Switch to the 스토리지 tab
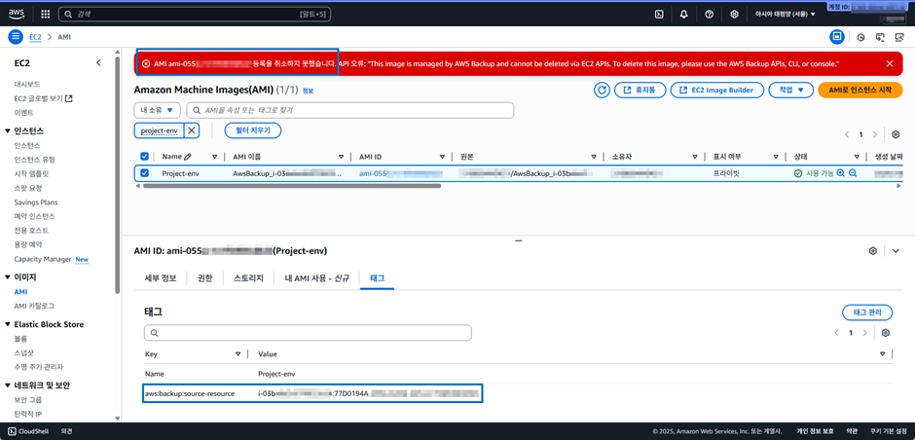 248,278
